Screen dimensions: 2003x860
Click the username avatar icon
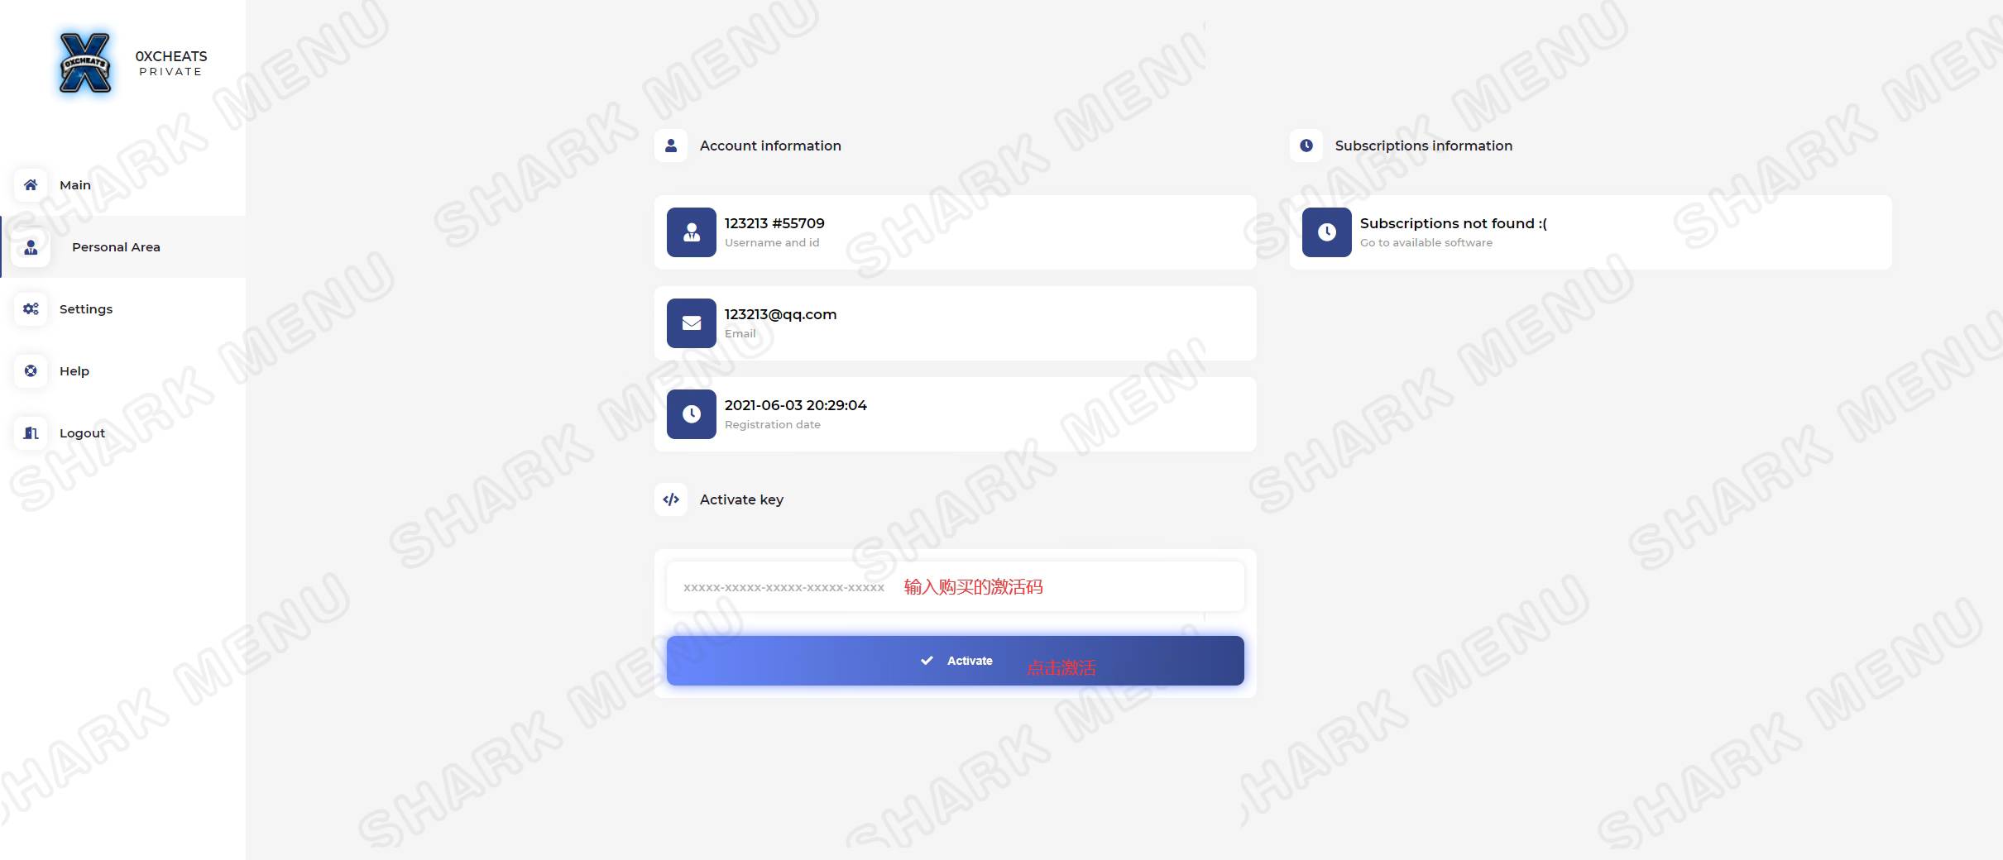(x=692, y=232)
